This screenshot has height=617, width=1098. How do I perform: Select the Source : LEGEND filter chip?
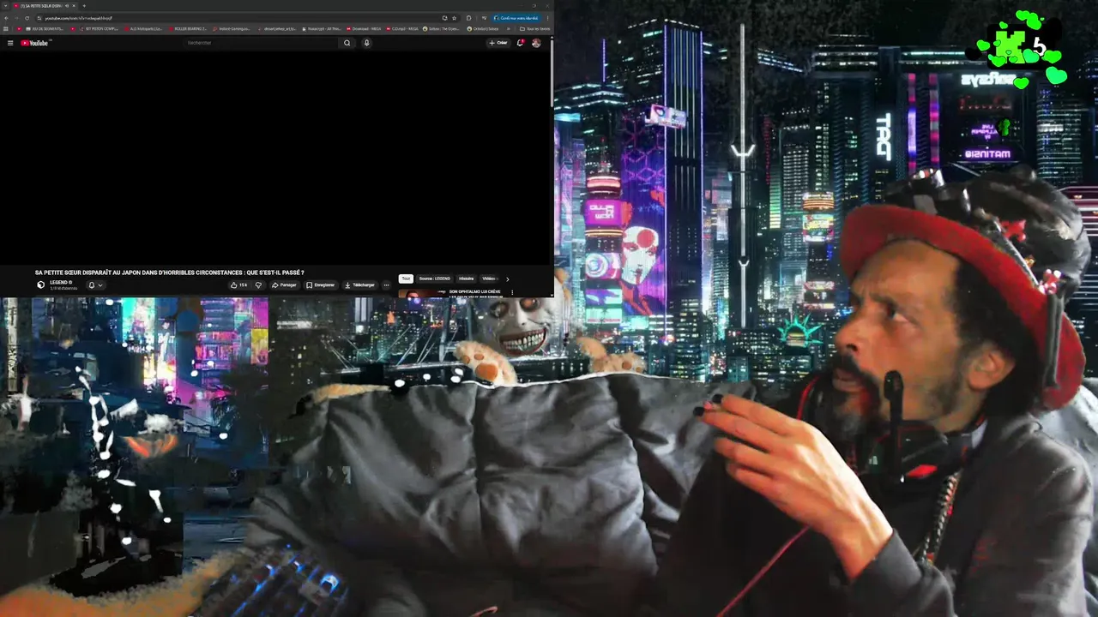[434, 279]
